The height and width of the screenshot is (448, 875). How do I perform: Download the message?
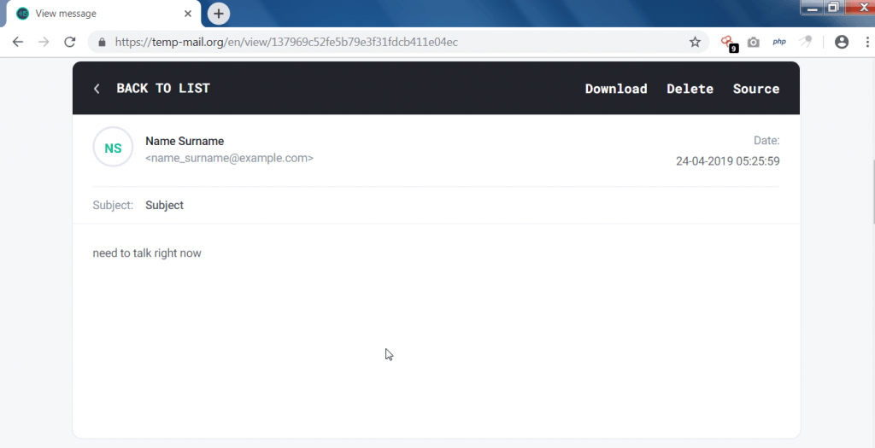[616, 89]
